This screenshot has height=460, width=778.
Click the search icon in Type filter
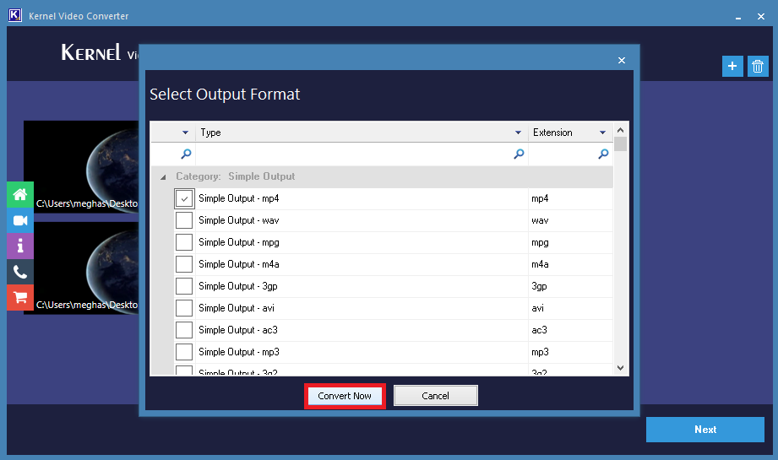(x=519, y=154)
